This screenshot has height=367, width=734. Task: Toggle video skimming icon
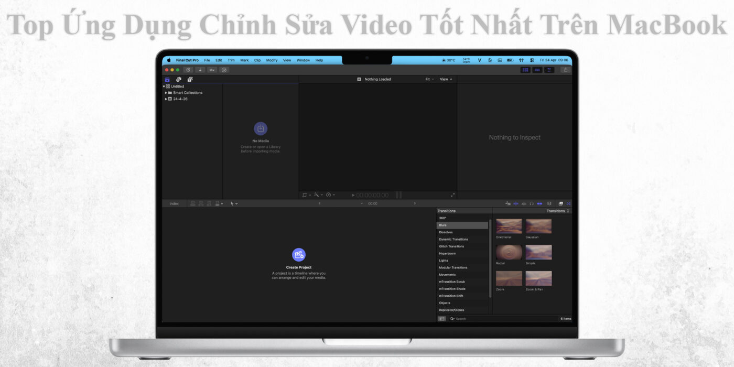[x=515, y=203]
